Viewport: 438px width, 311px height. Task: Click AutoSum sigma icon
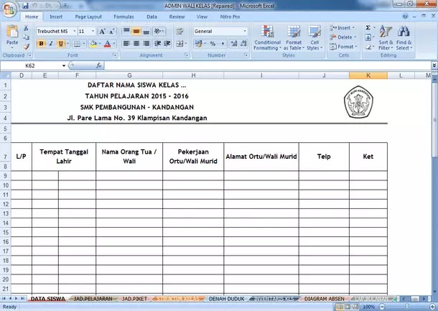pyautogui.click(x=368, y=28)
